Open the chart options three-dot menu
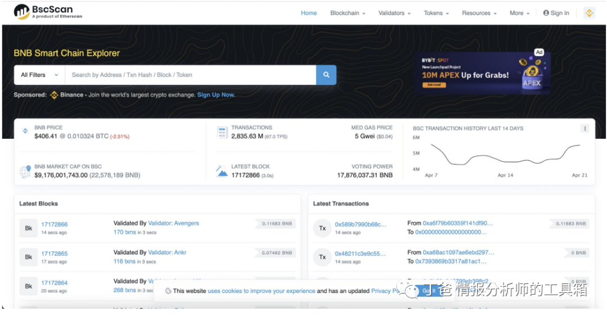607x316 pixels. click(x=585, y=129)
